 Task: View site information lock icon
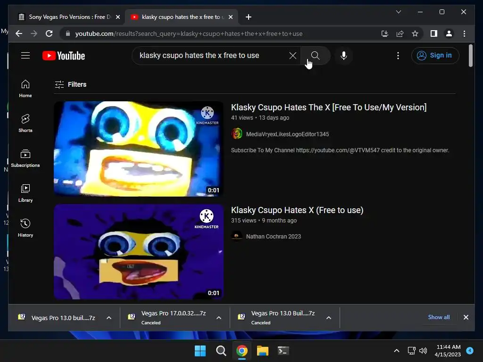68,33
